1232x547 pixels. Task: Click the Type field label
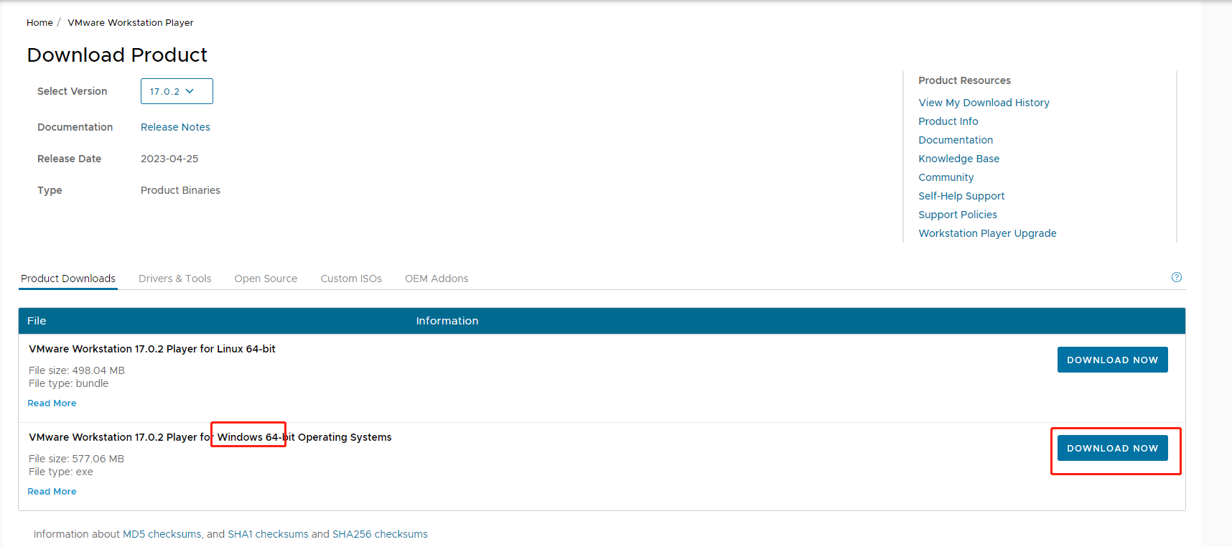point(50,190)
